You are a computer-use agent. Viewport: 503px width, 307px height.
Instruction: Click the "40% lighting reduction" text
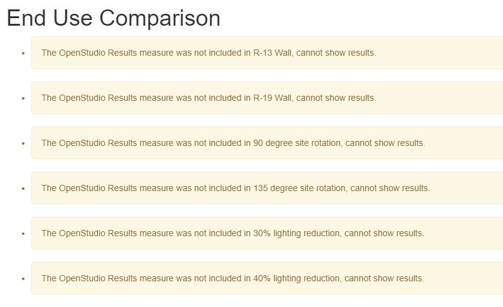[x=297, y=278]
